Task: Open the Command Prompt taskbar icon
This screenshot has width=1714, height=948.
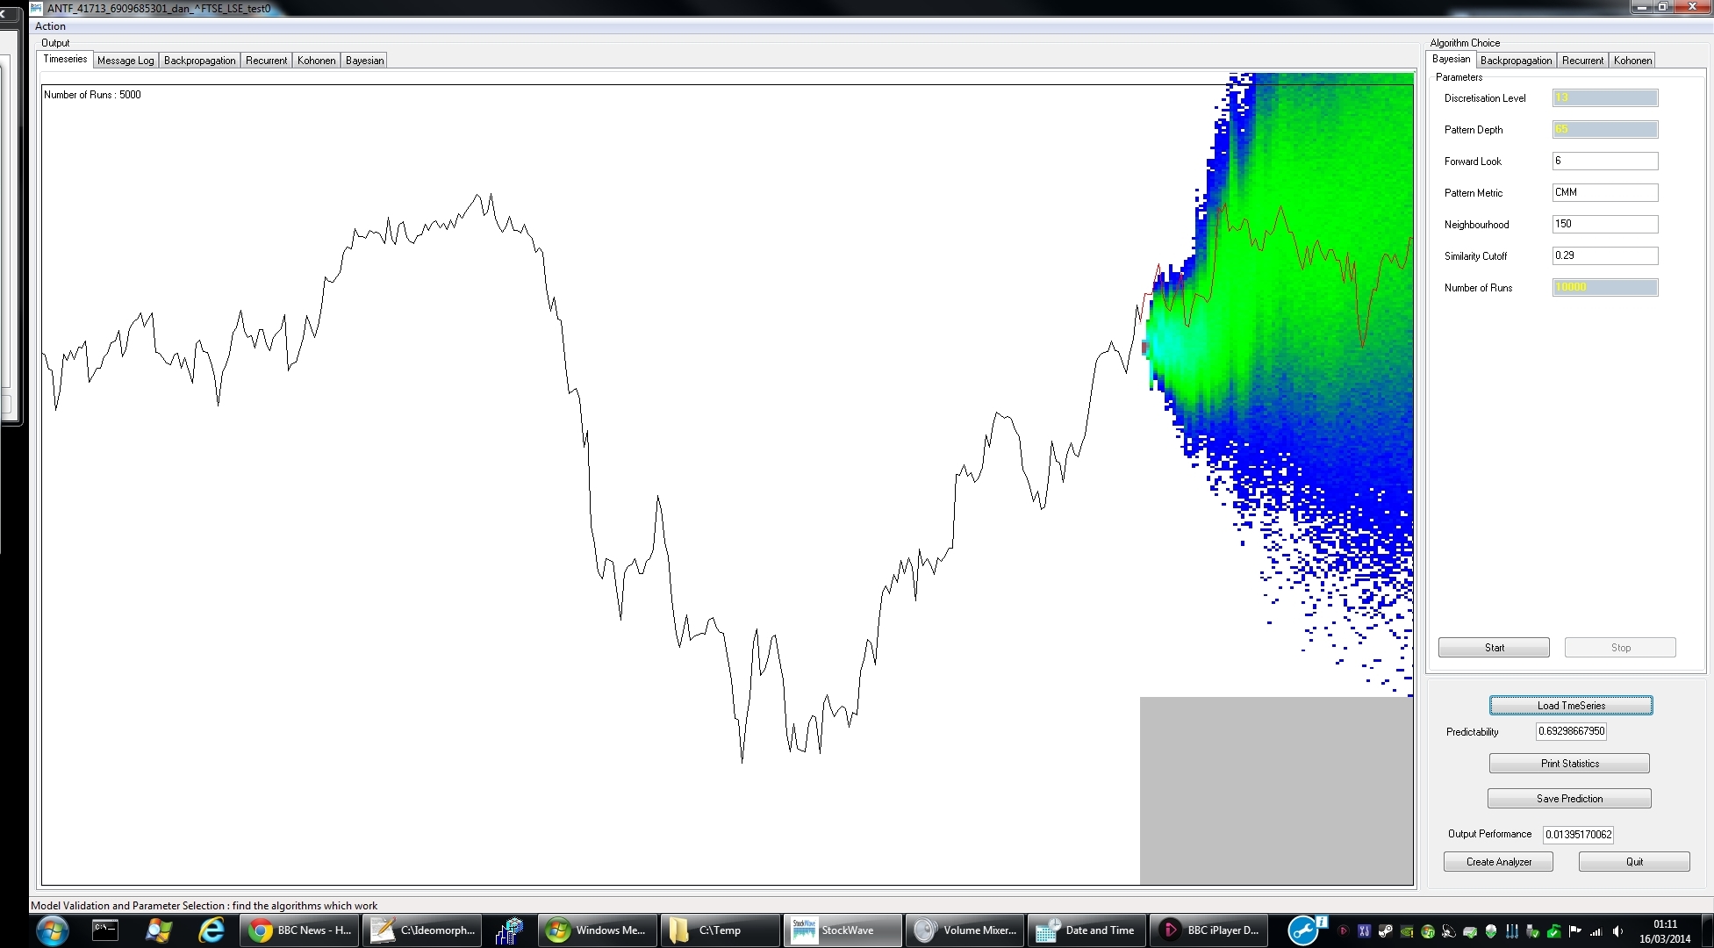Action: tap(105, 930)
